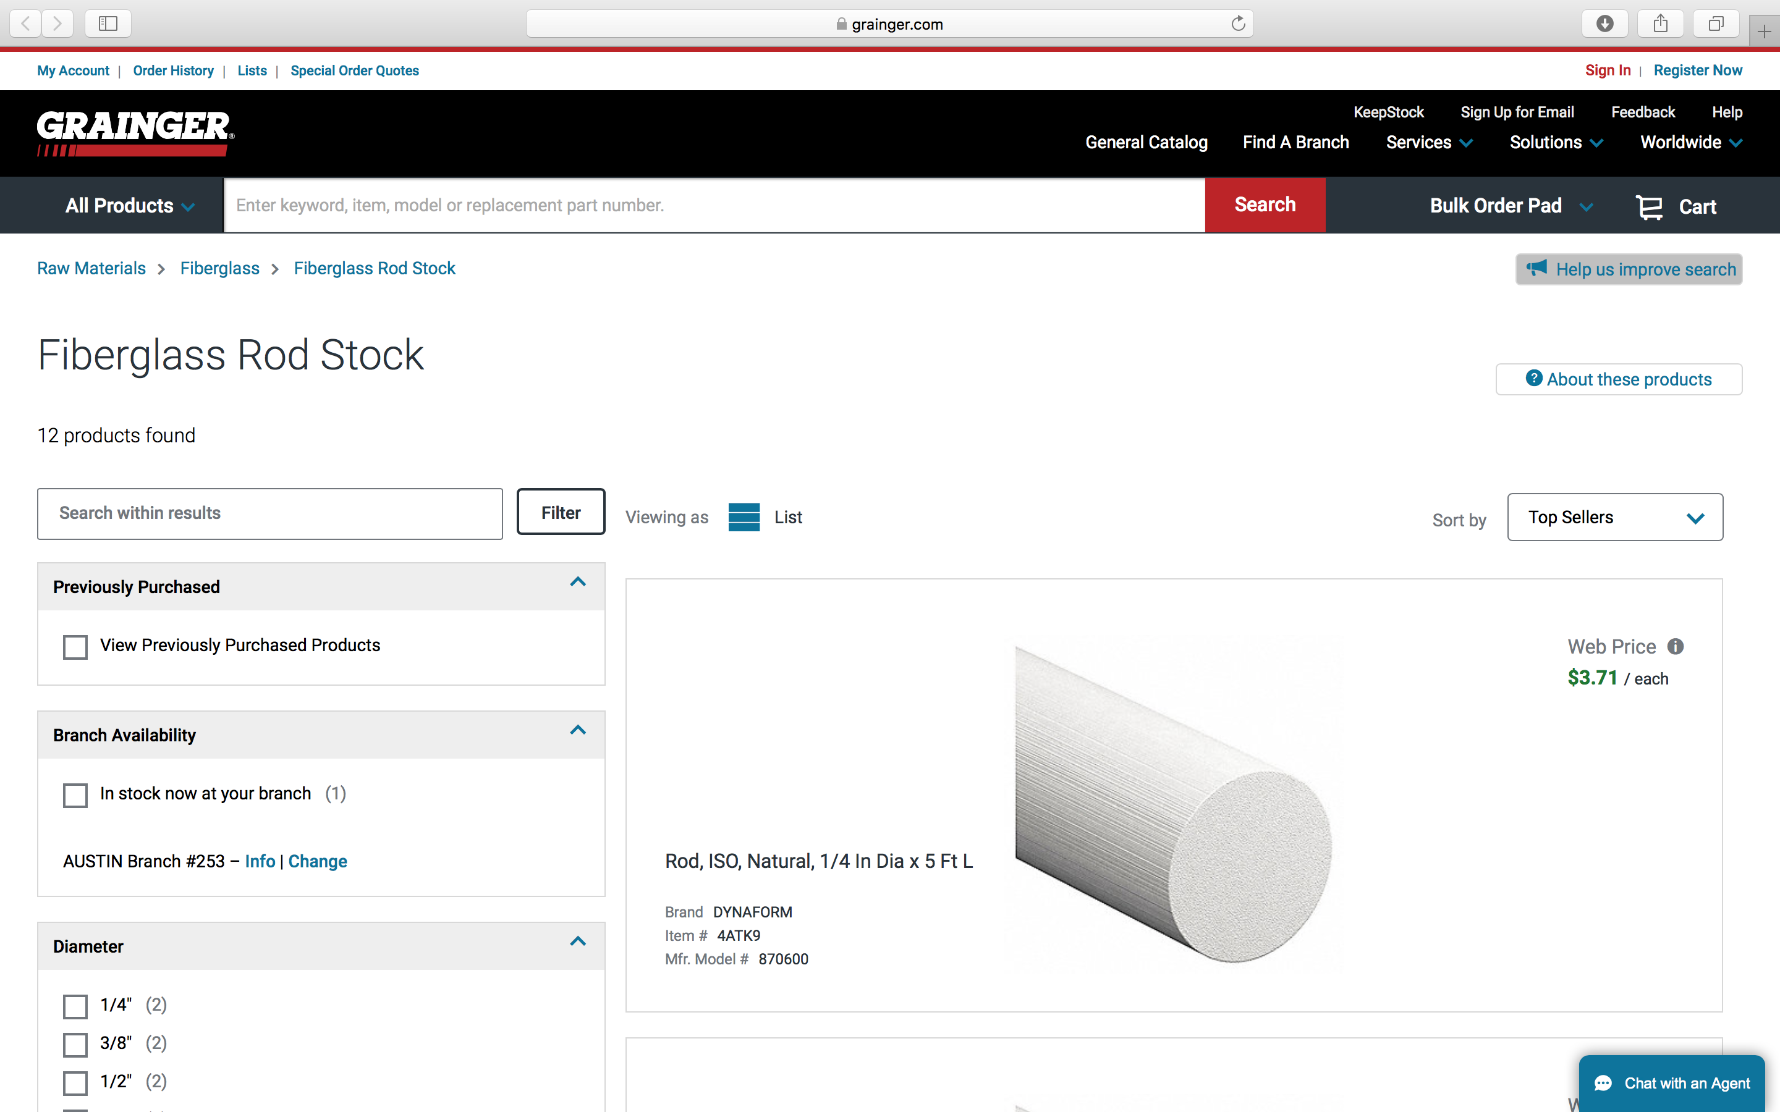Screen dimensions: 1780x1112
Task: Click About these products button
Action: pos(1618,379)
